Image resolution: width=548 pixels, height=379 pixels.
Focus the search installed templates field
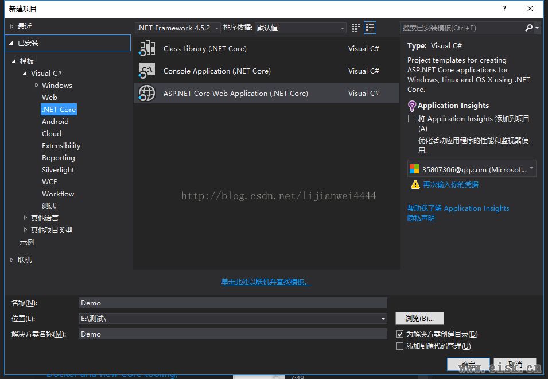tap(461, 28)
